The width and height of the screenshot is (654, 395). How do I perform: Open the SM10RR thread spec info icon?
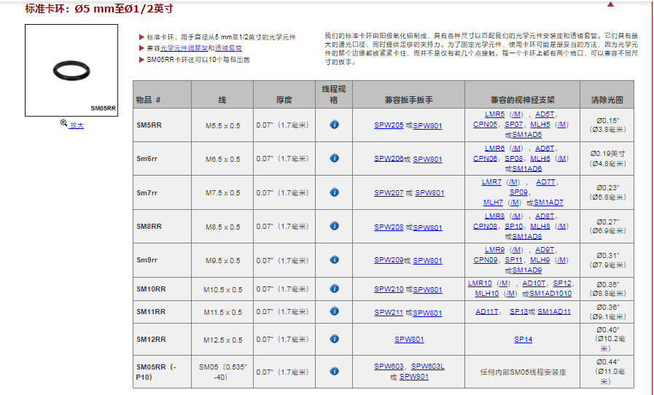[x=334, y=289]
